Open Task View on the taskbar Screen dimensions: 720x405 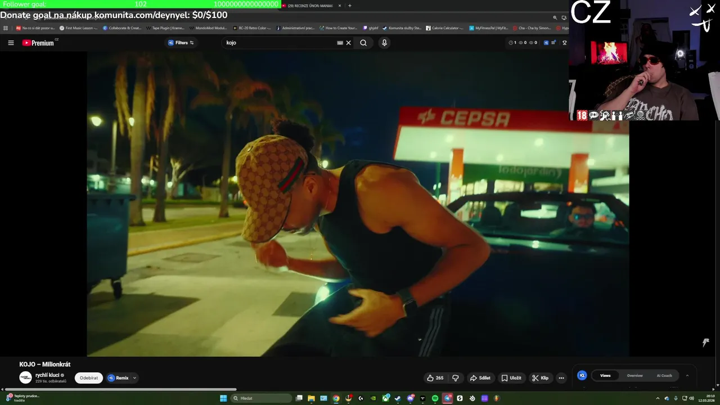point(299,398)
